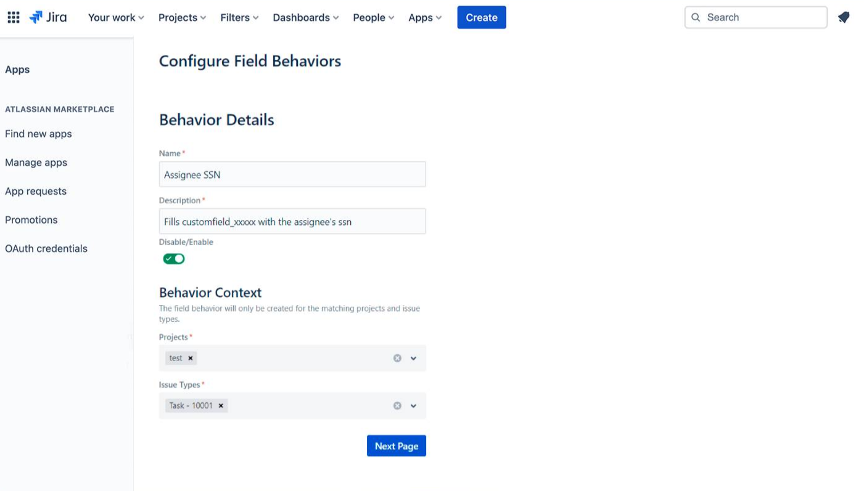Clear all selected projects
The width and height of the screenshot is (864, 491).
[397, 358]
